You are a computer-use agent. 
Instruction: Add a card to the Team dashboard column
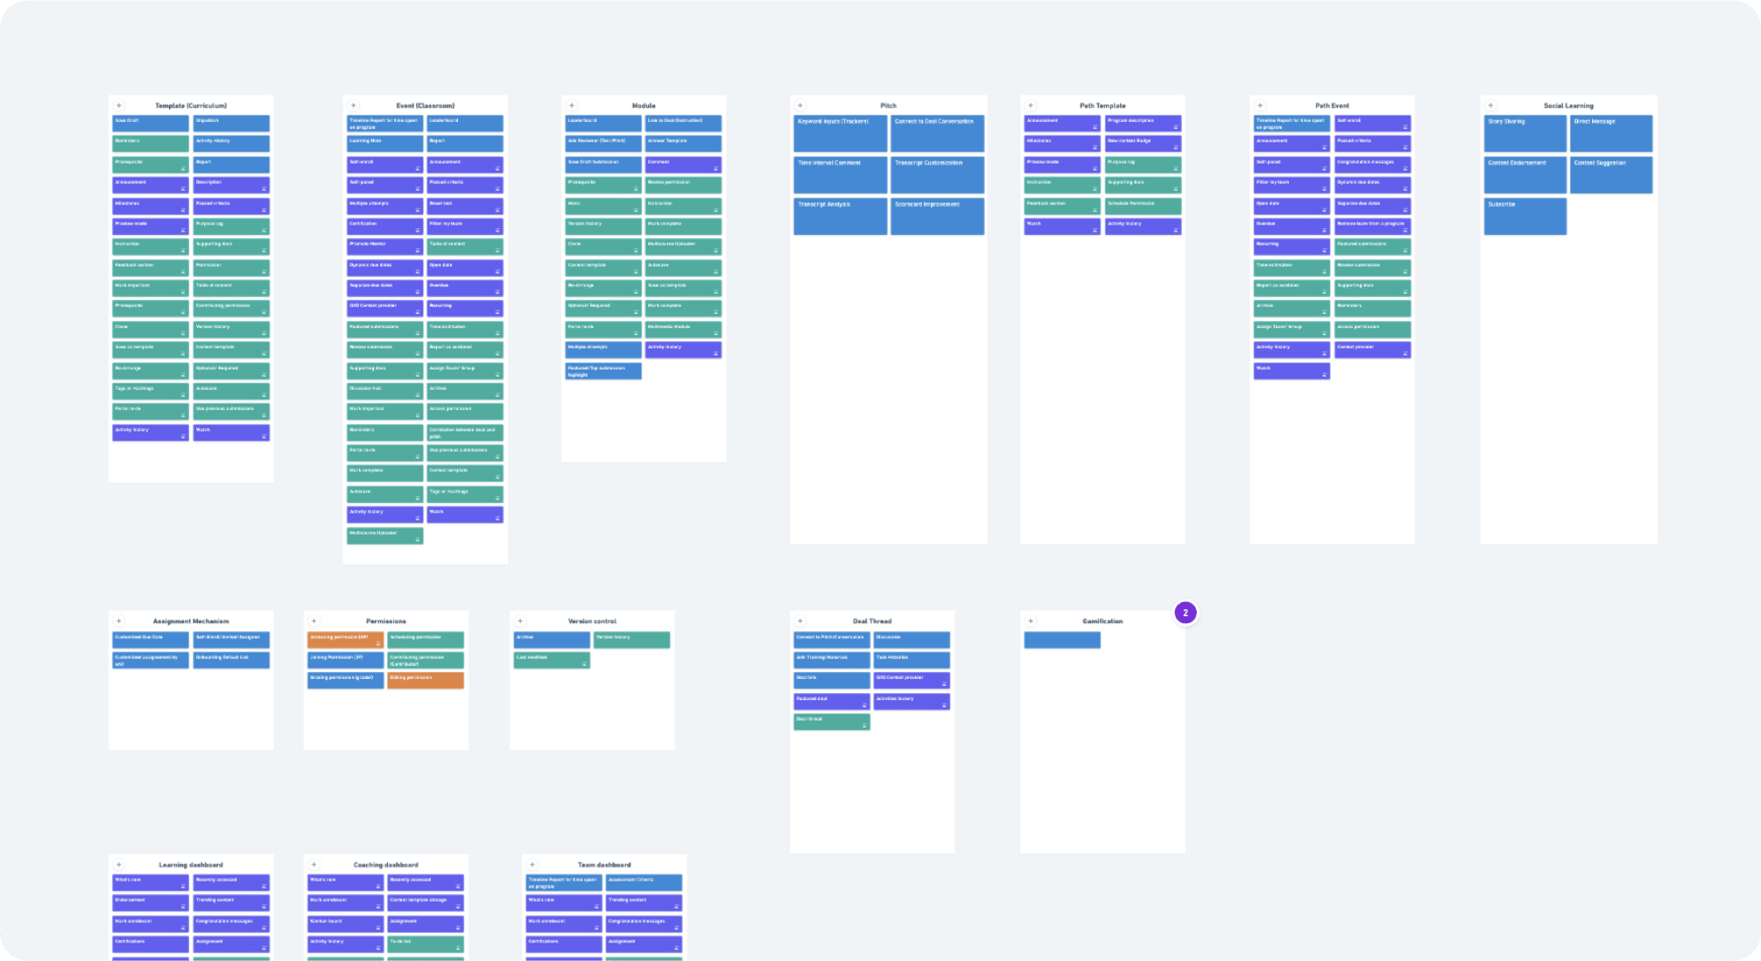[532, 865]
